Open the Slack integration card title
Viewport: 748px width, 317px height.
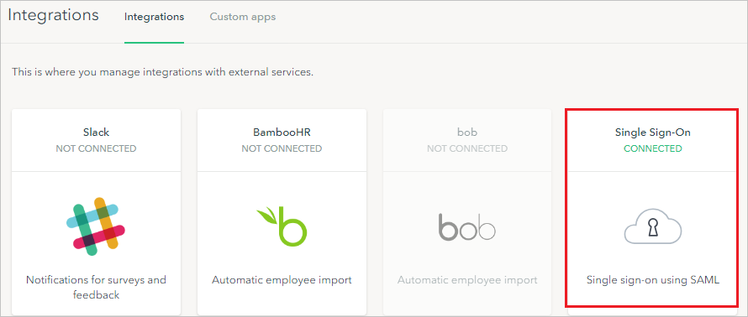[96, 133]
